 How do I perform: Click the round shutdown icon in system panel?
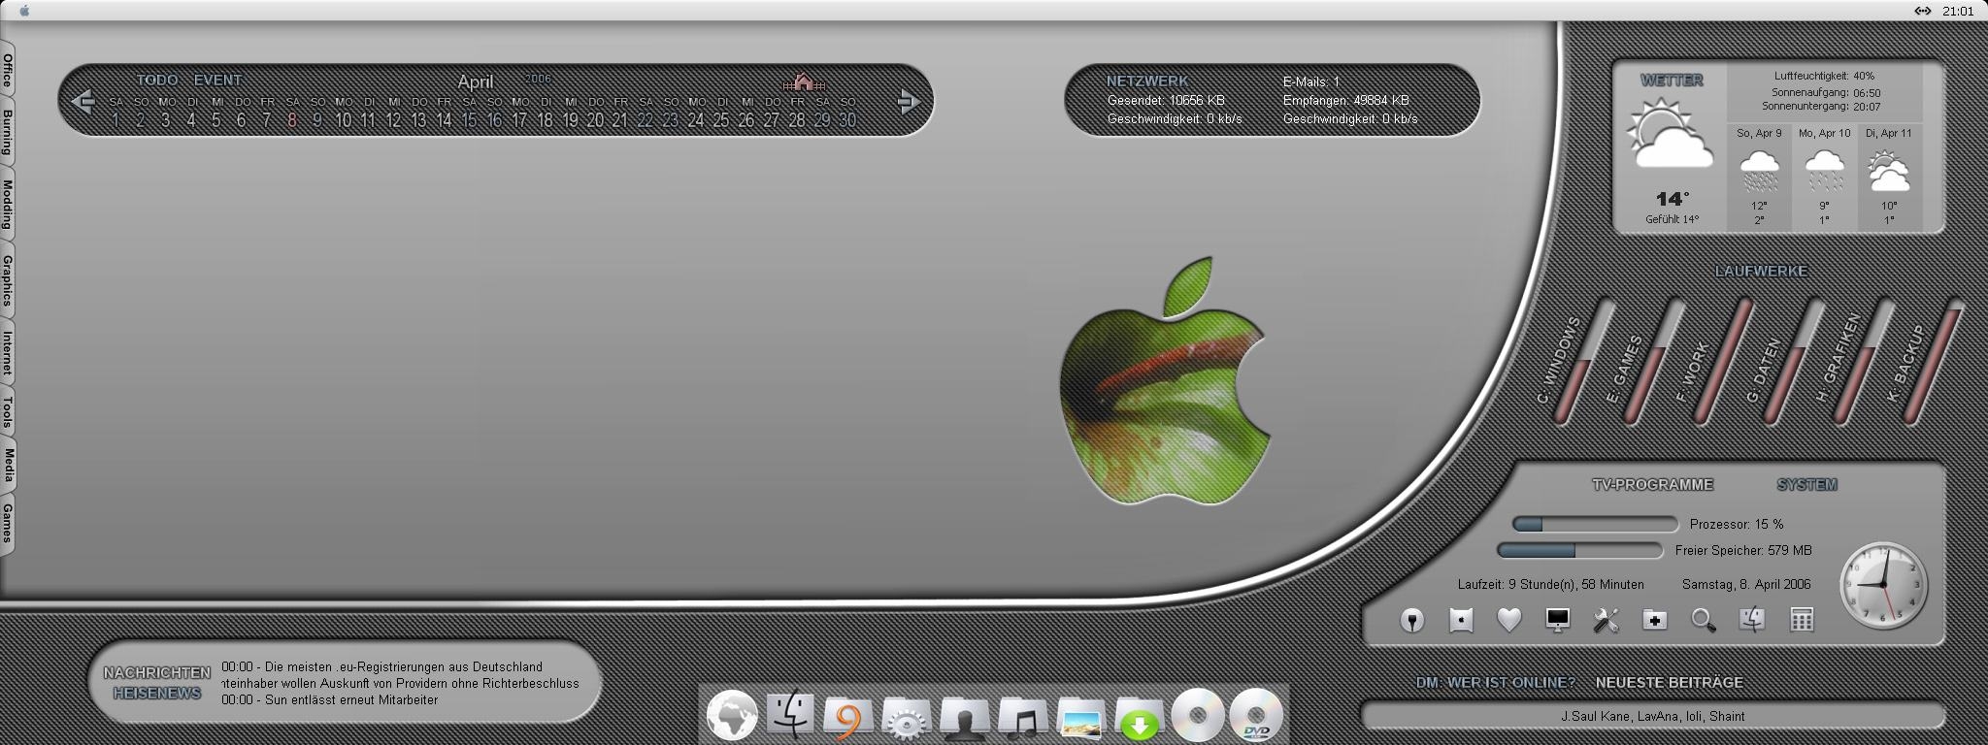tap(1412, 620)
